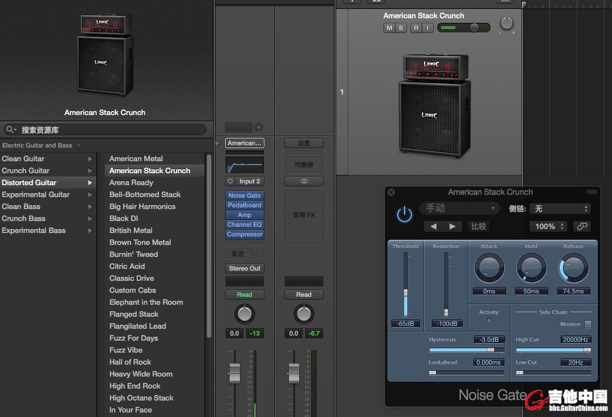
Task: Click the pan knob above the -13 readout
Action: pyautogui.click(x=244, y=314)
